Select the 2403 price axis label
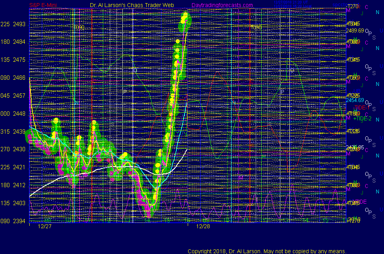 [19, 203]
